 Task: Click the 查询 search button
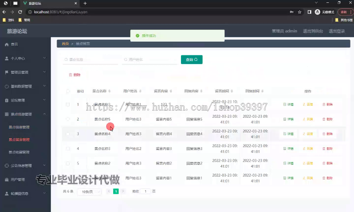coord(192,59)
